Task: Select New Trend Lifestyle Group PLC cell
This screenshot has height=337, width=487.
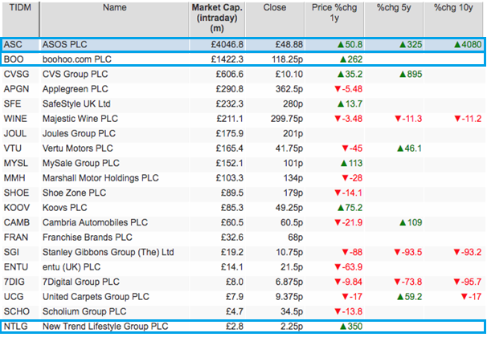Action: (x=105, y=327)
